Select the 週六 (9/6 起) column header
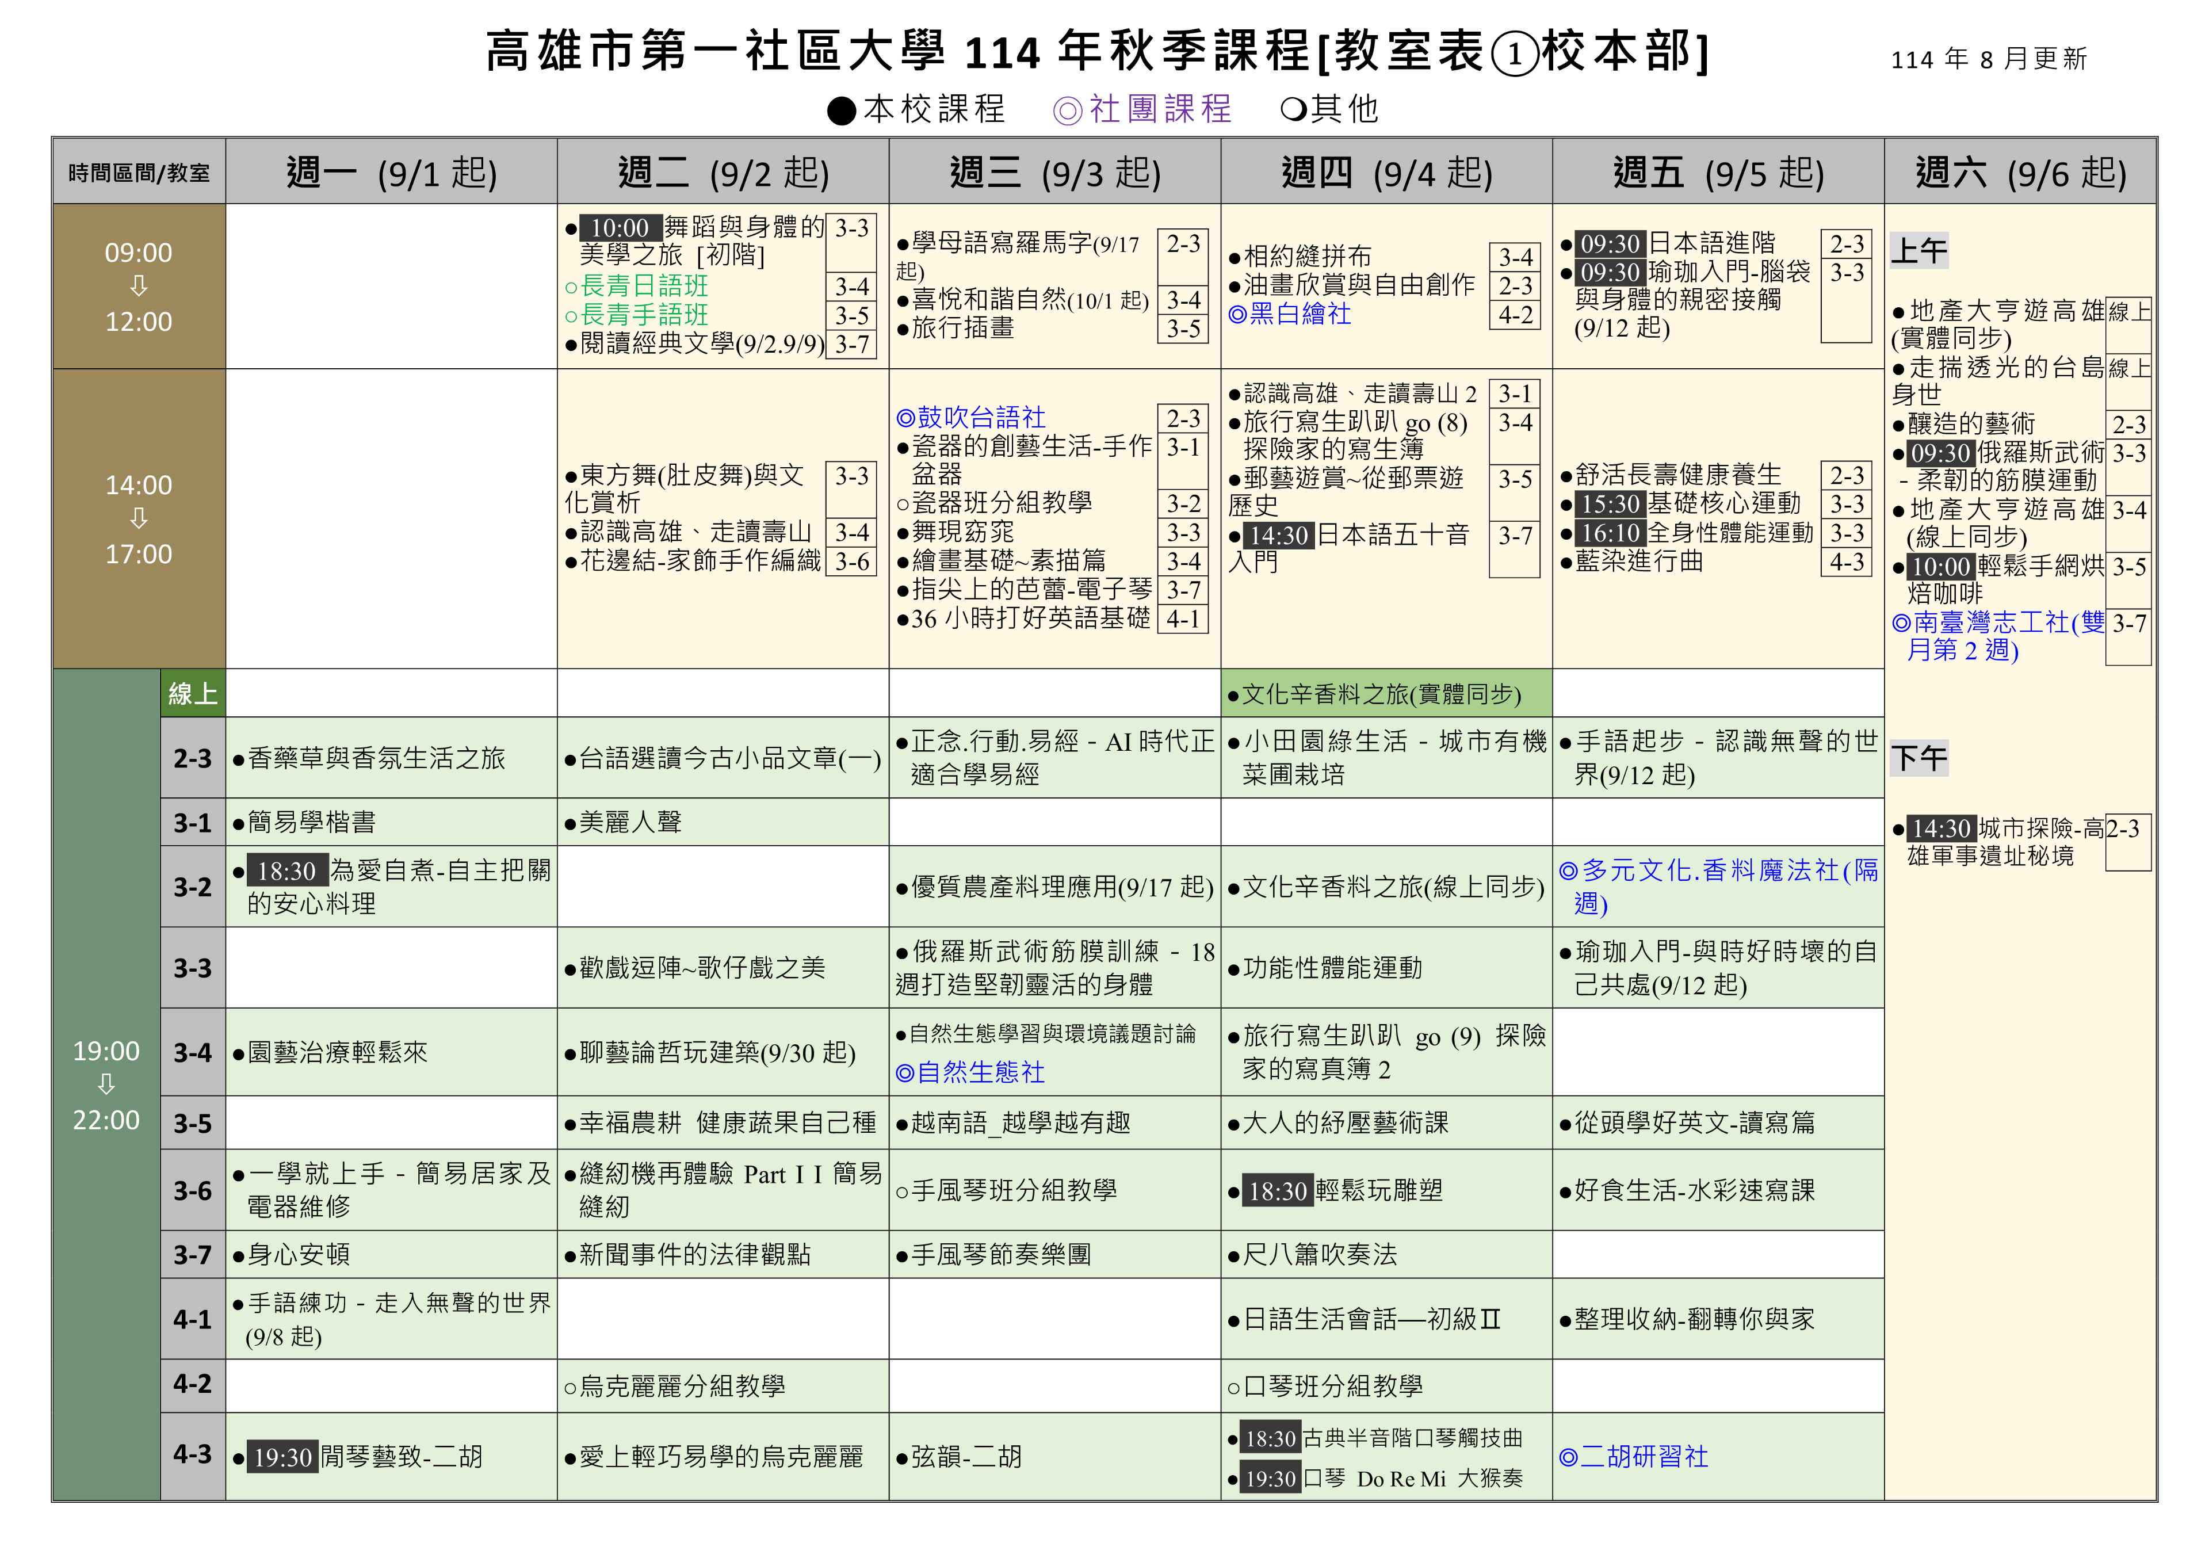Viewport: 2209px width, 1562px height. pyautogui.click(x=2020, y=172)
